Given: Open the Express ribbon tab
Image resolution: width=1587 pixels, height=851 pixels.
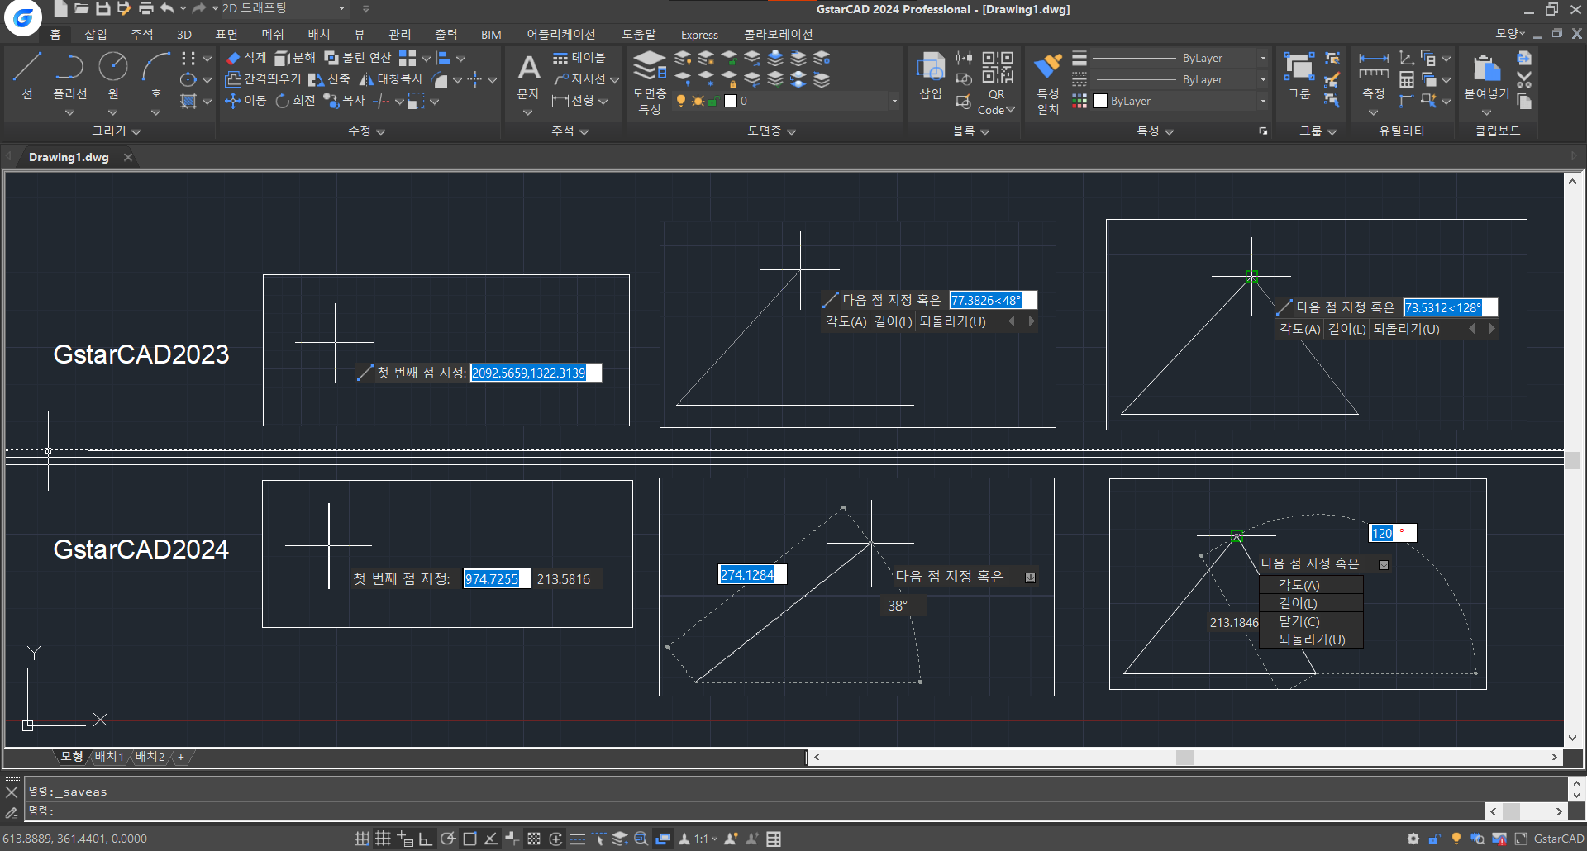Looking at the screenshot, I should pyautogui.click(x=699, y=34).
